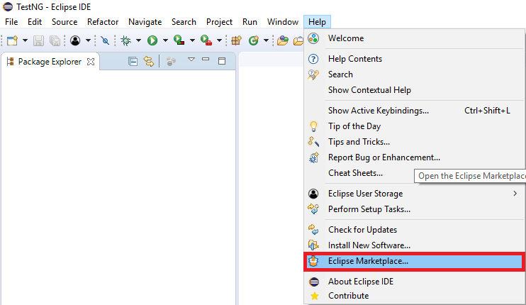Click the Welcome icon in Help menu
The image size is (526, 305).
pyautogui.click(x=313, y=38)
